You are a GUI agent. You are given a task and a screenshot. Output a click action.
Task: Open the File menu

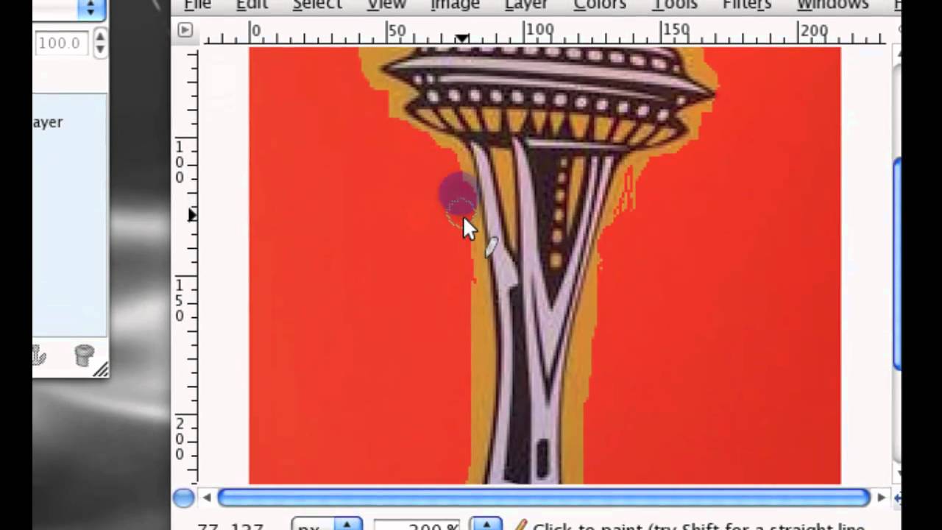[197, 4]
